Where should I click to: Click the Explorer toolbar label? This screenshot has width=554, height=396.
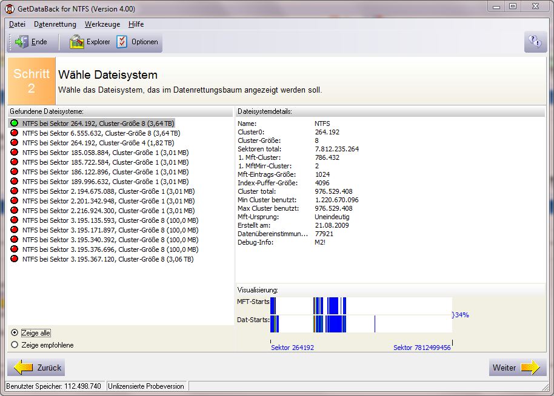(98, 42)
